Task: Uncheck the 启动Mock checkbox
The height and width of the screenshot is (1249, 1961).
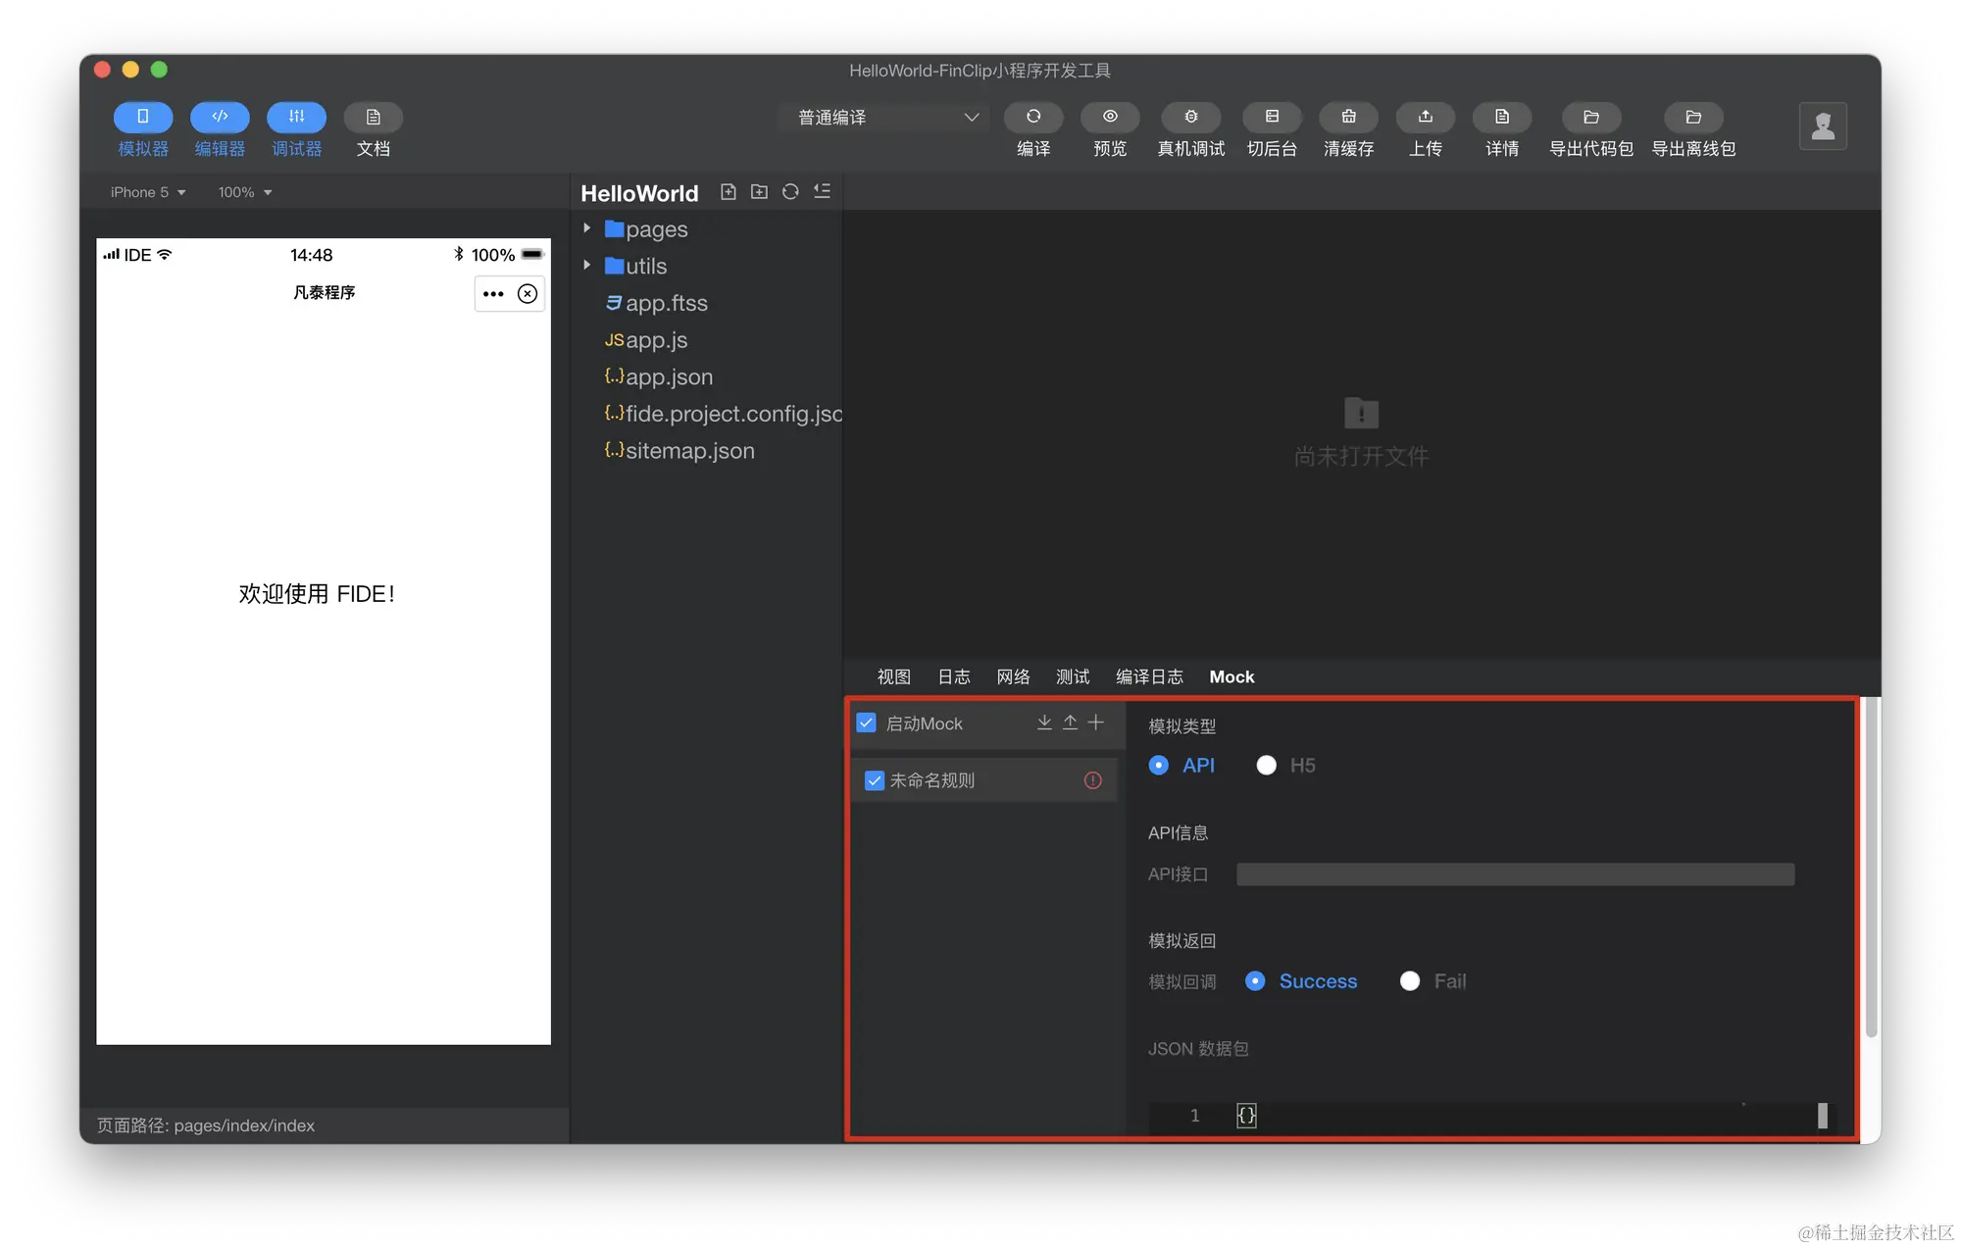Action: click(867, 724)
